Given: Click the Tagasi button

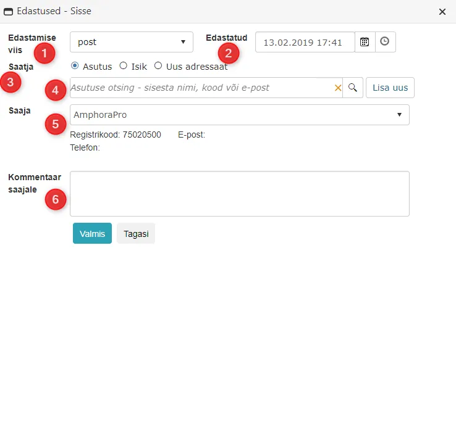Looking at the screenshot, I should 136,233.
